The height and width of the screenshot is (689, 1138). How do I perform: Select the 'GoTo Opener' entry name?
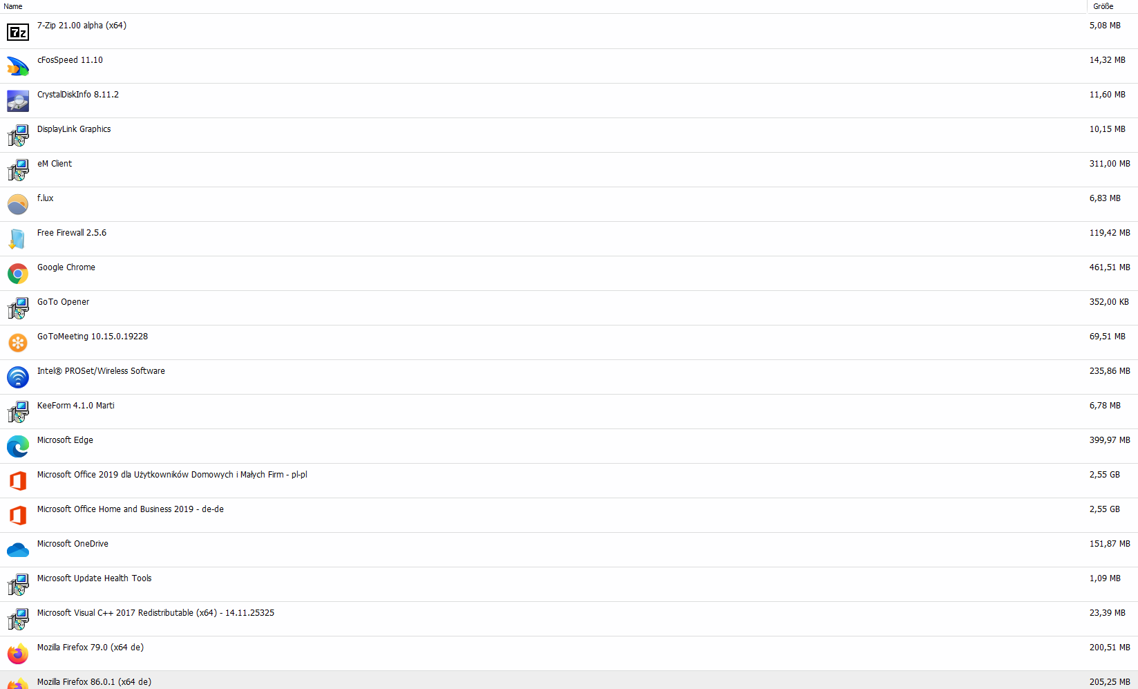(63, 302)
